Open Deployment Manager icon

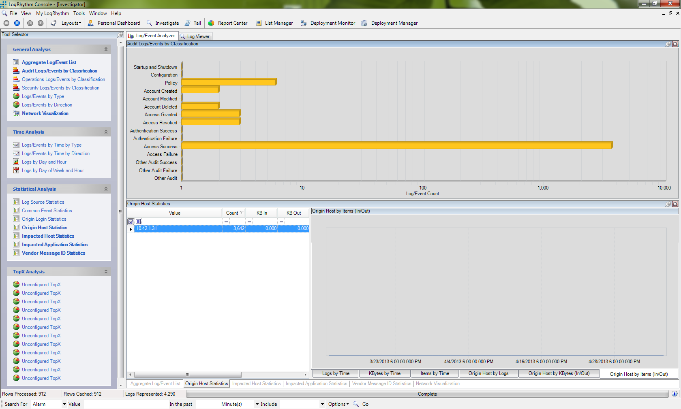coord(364,23)
